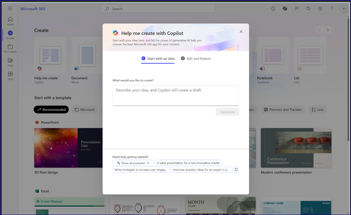Click the feedback smiley icon
The height and width of the screenshot is (215, 351).
(x=273, y=8)
